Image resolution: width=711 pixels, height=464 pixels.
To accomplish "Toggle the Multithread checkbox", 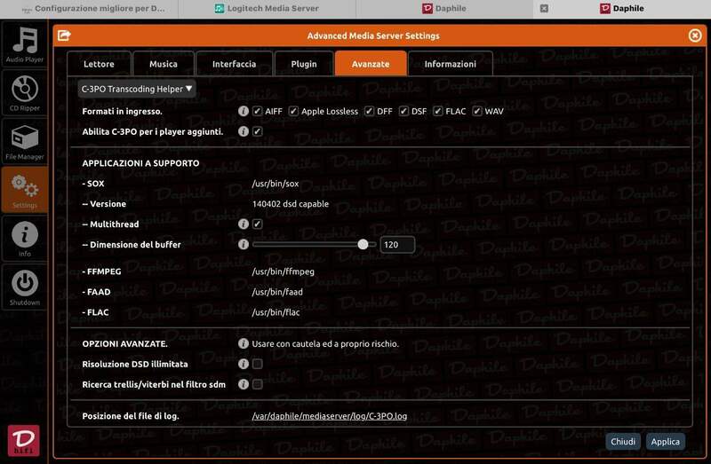I will (257, 224).
